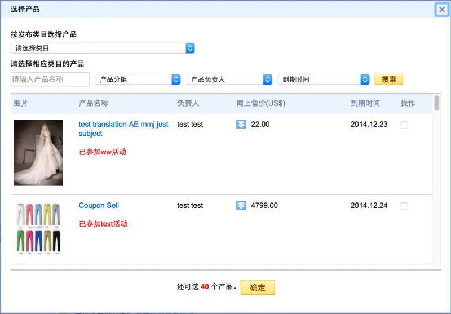
Task: Click the wedding dress product thumbnail
Action: tap(38, 153)
